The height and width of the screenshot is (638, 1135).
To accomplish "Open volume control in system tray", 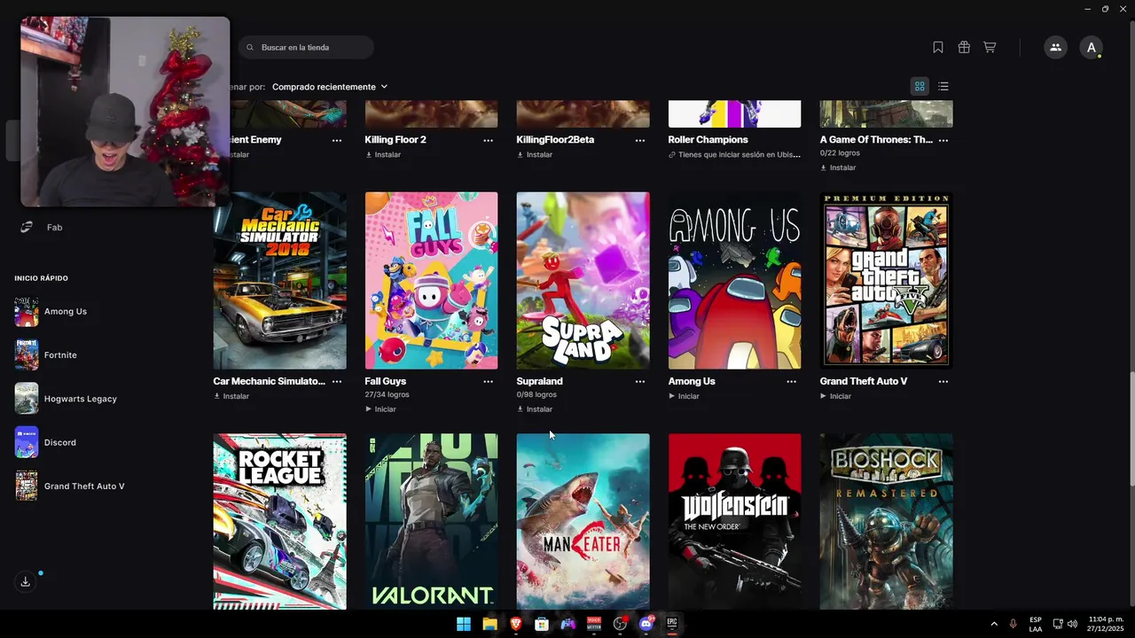I will tap(1073, 624).
